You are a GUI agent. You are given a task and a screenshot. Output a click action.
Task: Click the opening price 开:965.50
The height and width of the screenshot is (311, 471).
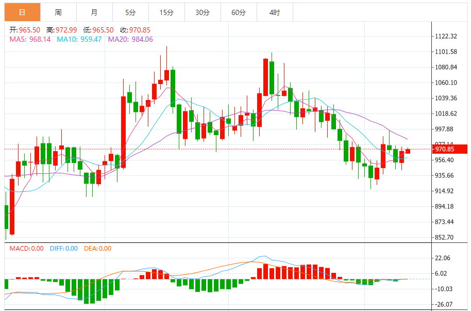[x=25, y=30]
